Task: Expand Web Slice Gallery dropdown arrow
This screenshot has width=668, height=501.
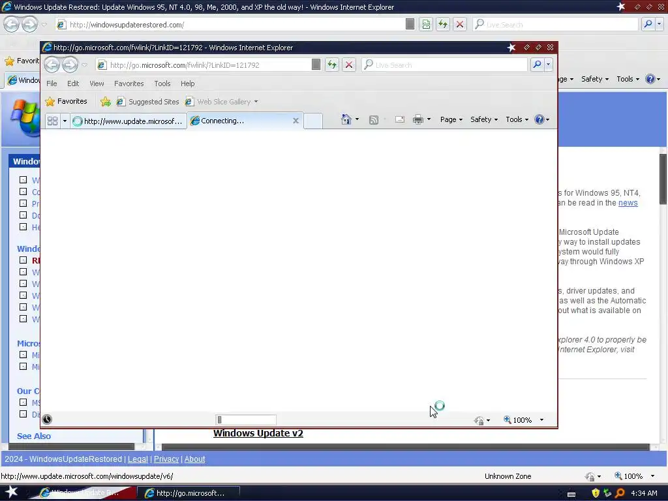Action: 256,102
